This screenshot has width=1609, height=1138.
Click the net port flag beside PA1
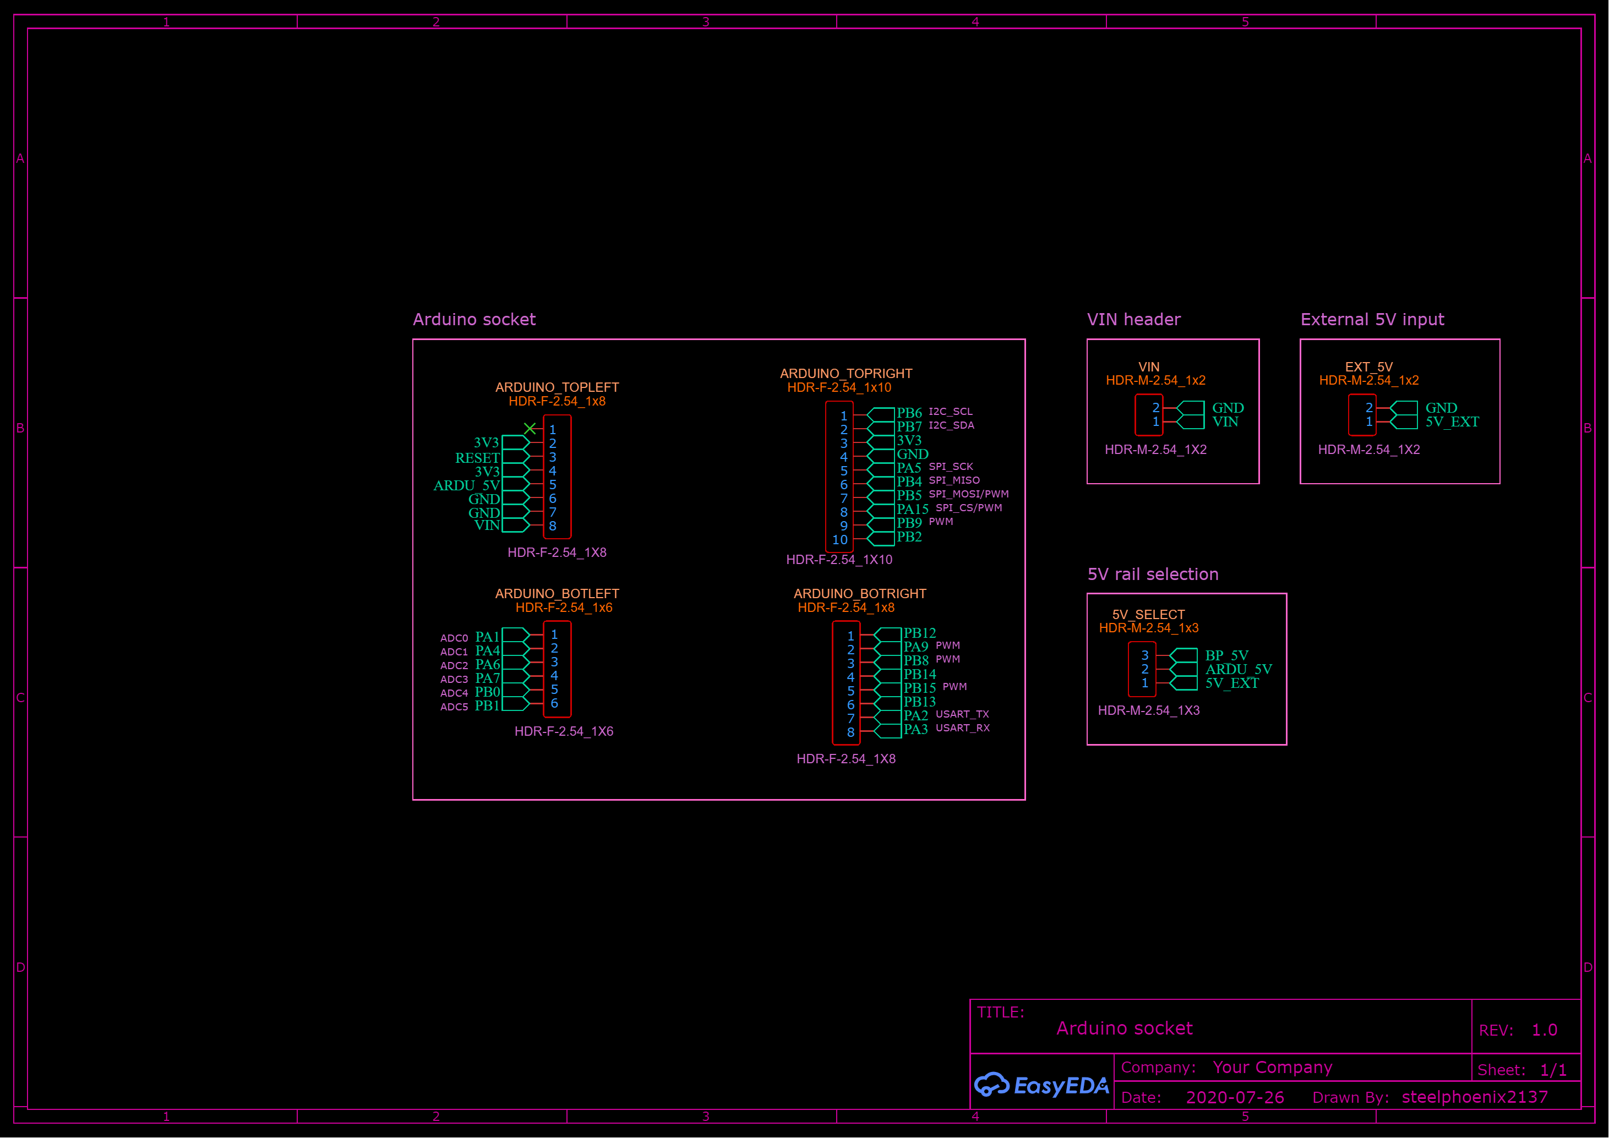click(x=516, y=635)
